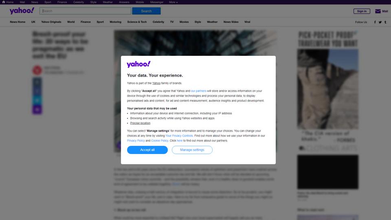Open Your Privacy Controls link
391x220 pixels.
pyautogui.click(x=179, y=136)
